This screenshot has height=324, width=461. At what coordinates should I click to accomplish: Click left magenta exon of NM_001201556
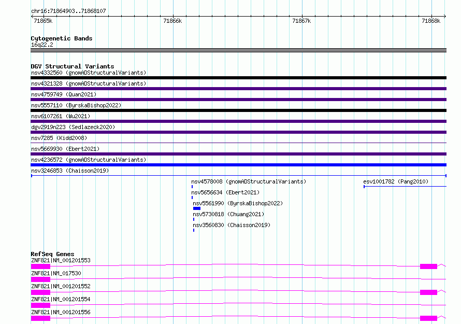pos(40,318)
